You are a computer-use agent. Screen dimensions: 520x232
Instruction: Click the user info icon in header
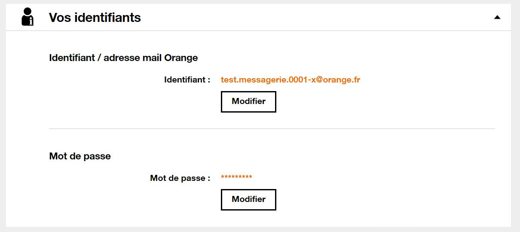tap(28, 17)
